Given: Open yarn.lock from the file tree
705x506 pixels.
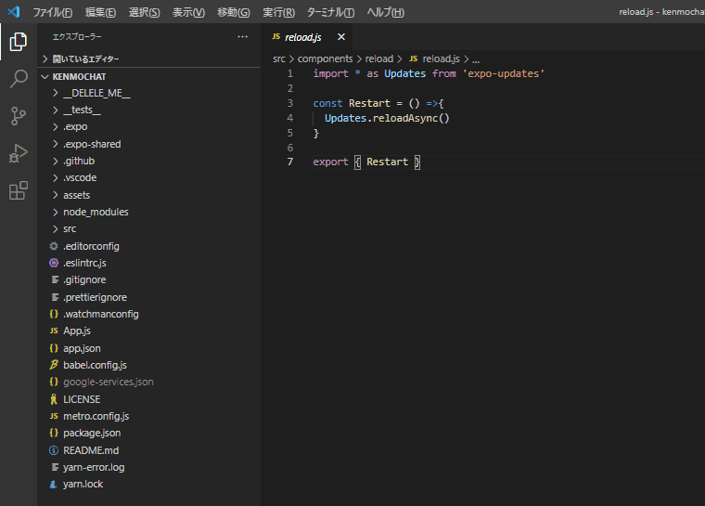Looking at the screenshot, I should point(83,485).
